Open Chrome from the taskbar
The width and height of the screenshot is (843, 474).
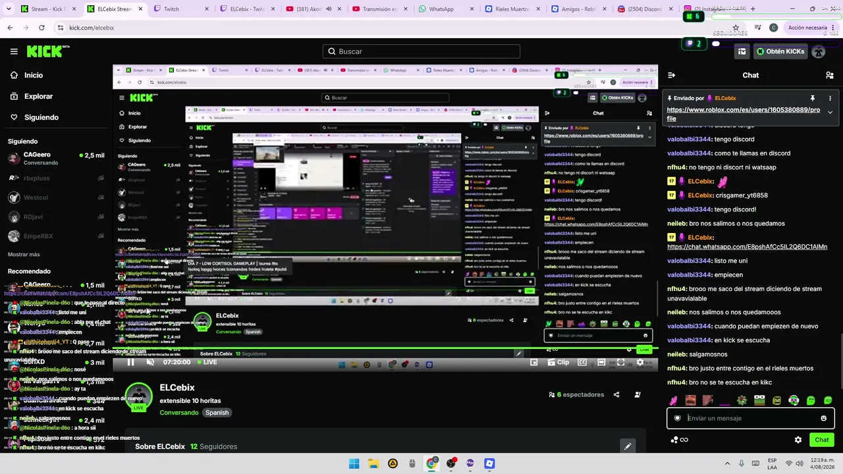[x=431, y=463]
